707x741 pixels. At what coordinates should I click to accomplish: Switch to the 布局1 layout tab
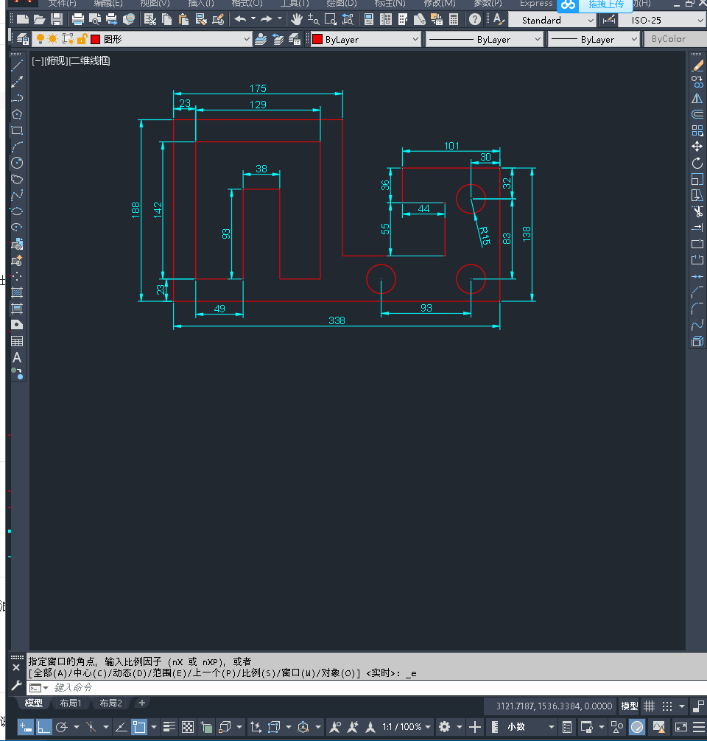71,703
